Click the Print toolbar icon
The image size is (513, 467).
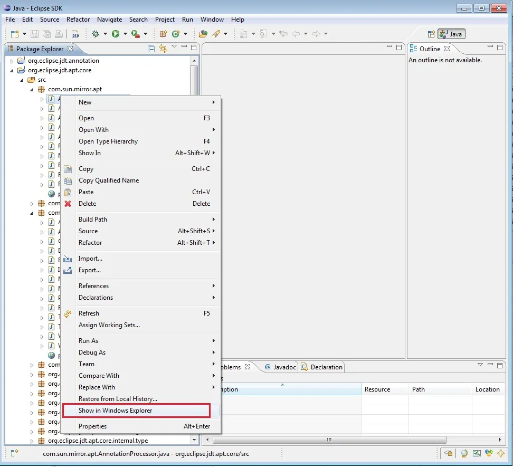coord(59,34)
